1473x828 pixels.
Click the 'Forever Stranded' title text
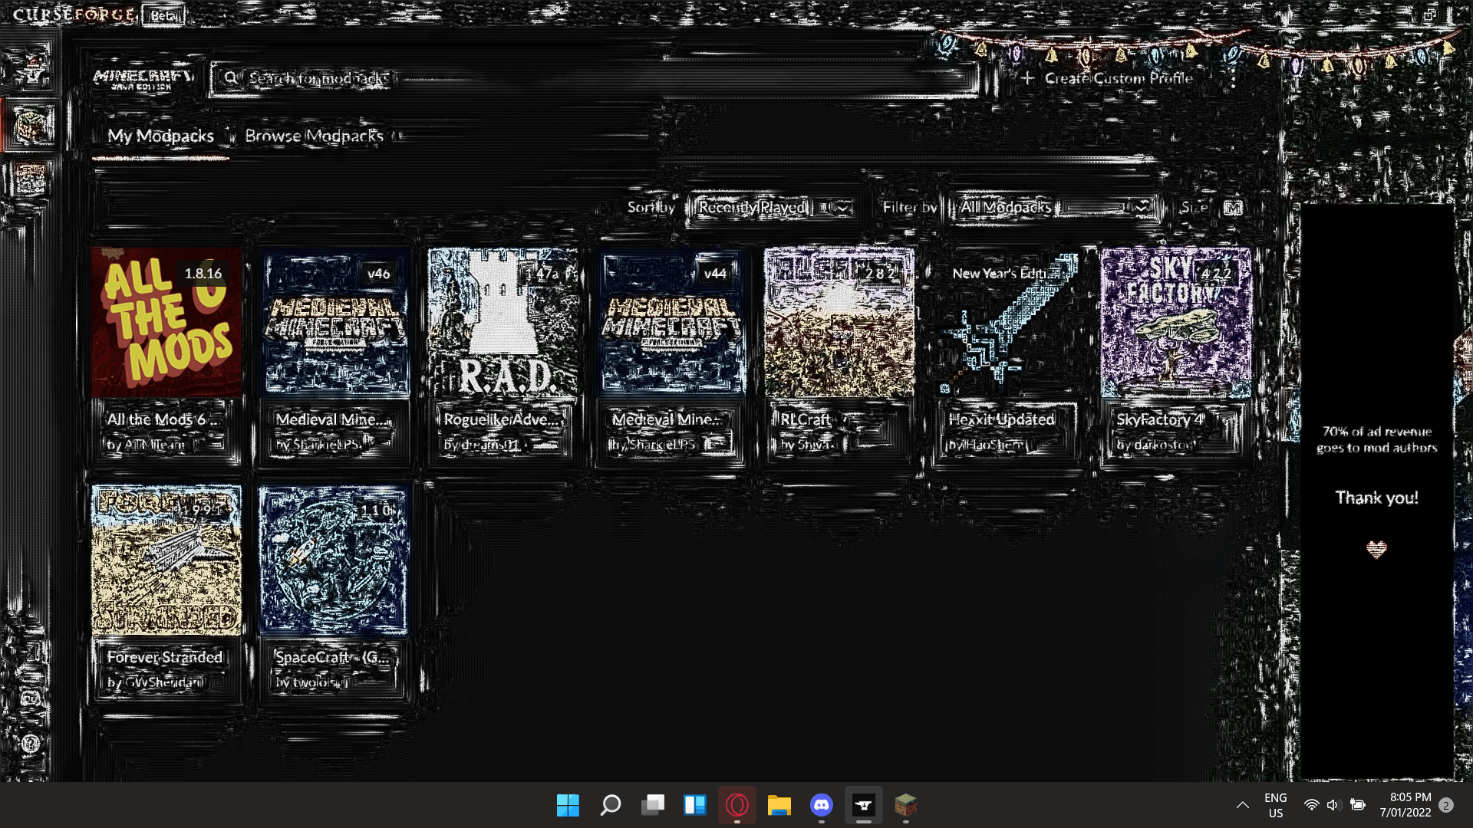click(165, 657)
